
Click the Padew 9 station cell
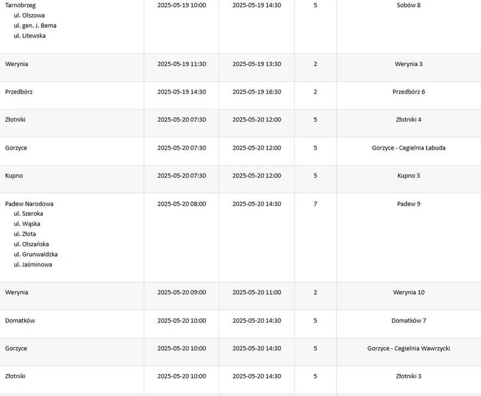408,204
